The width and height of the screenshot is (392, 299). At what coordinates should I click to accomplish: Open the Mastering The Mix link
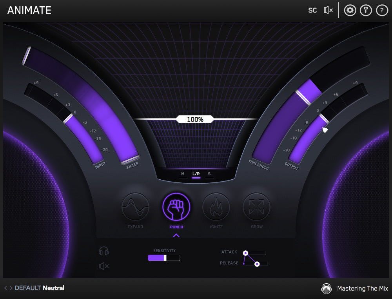(363, 288)
